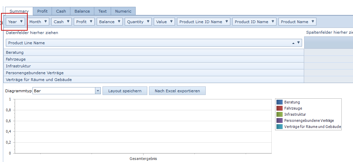Click the Layout speichern button
The width and height of the screenshot is (353, 162).
click(x=125, y=91)
